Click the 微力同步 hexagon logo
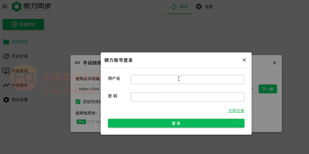 17,7
